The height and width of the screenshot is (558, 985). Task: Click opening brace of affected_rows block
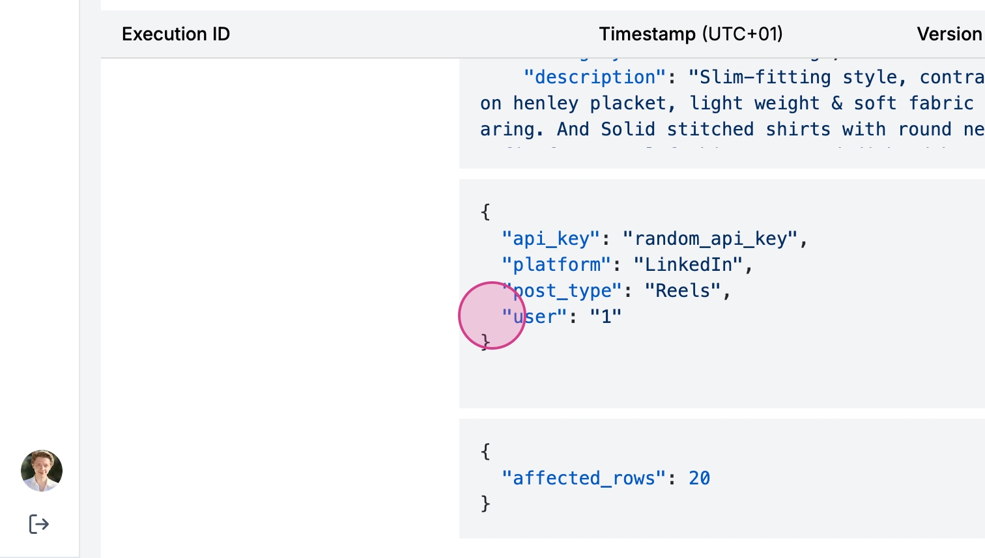pyautogui.click(x=485, y=451)
